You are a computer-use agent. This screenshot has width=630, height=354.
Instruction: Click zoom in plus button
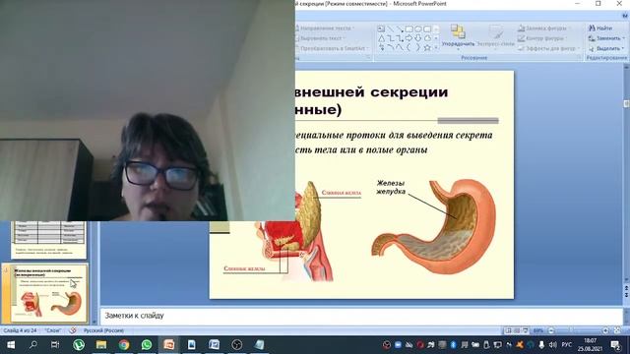tap(605, 330)
